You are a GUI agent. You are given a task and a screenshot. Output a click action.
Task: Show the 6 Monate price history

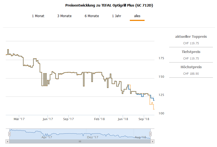(x=92, y=16)
